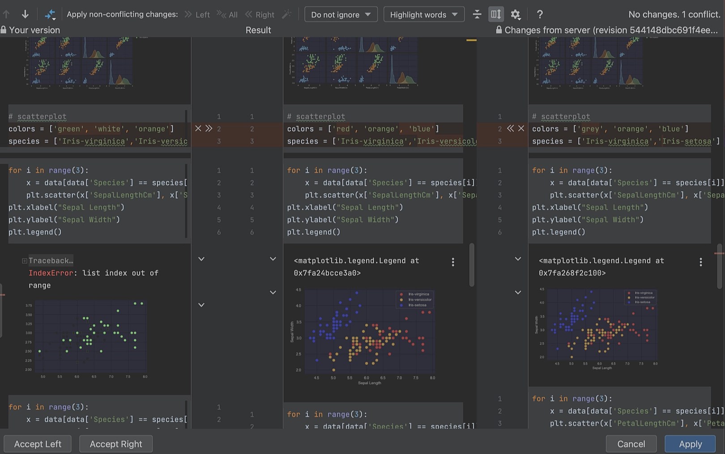Screen dimensions: 725x454
Task: Click the Apply button
Action: 690,444
